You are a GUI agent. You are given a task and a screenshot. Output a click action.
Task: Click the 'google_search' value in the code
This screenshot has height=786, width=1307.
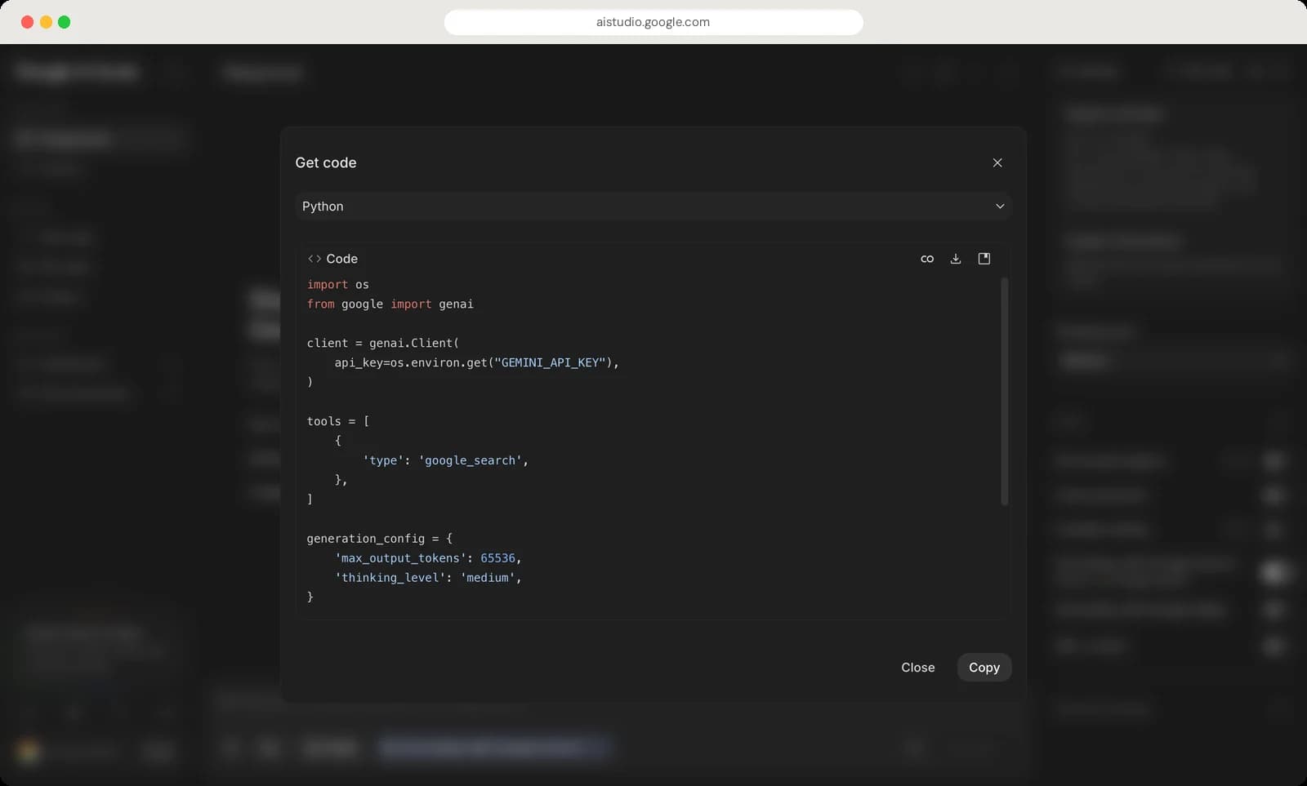click(470, 460)
